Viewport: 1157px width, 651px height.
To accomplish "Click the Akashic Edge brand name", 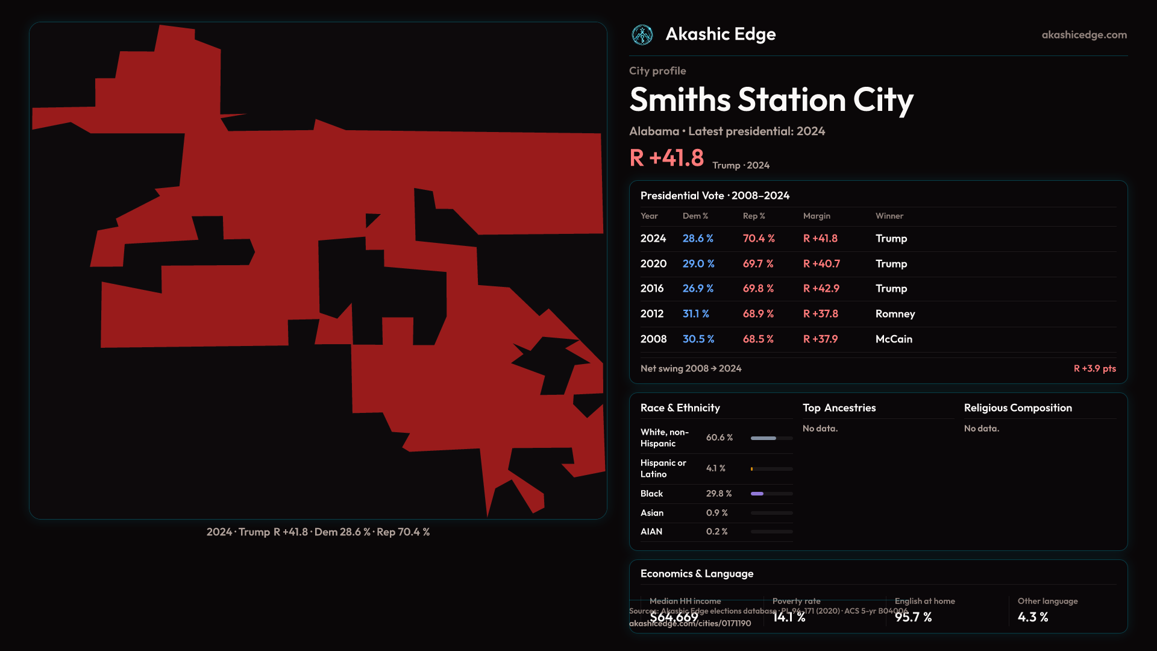I will (x=720, y=34).
